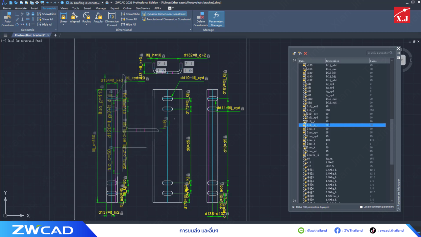Select the ltuo_g parameter row
The width and height of the screenshot is (421, 237).
342,140
